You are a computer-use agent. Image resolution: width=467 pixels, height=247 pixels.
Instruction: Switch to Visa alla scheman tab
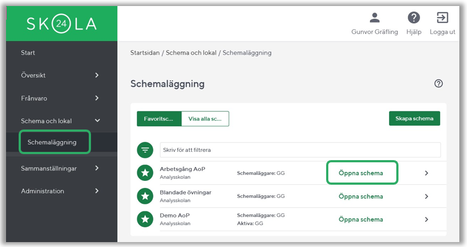click(205, 119)
